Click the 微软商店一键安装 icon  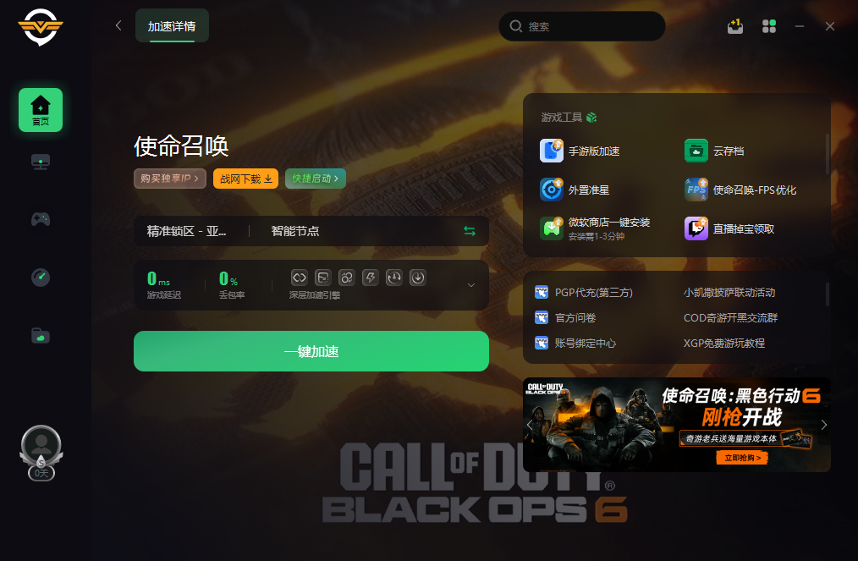[552, 228]
